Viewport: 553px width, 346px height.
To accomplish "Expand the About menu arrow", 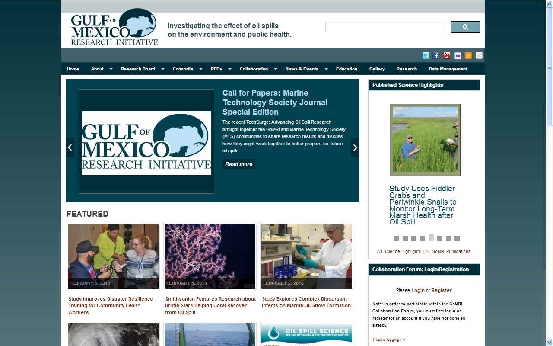I will pos(111,69).
